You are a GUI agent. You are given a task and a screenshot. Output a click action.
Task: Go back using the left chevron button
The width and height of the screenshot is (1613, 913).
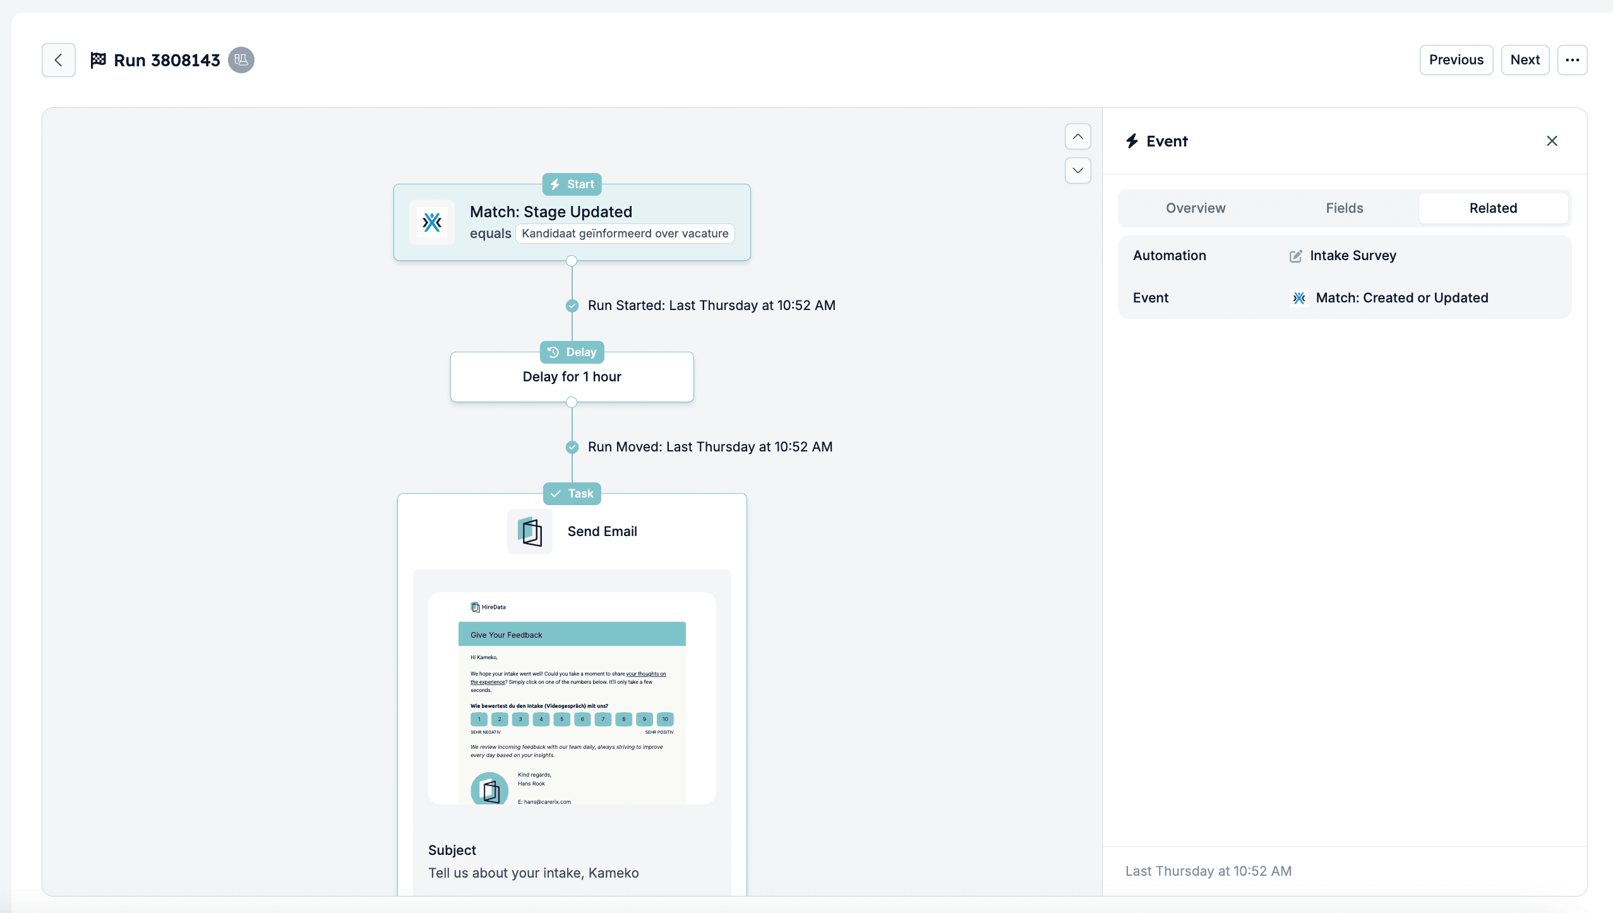(x=59, y=60)
